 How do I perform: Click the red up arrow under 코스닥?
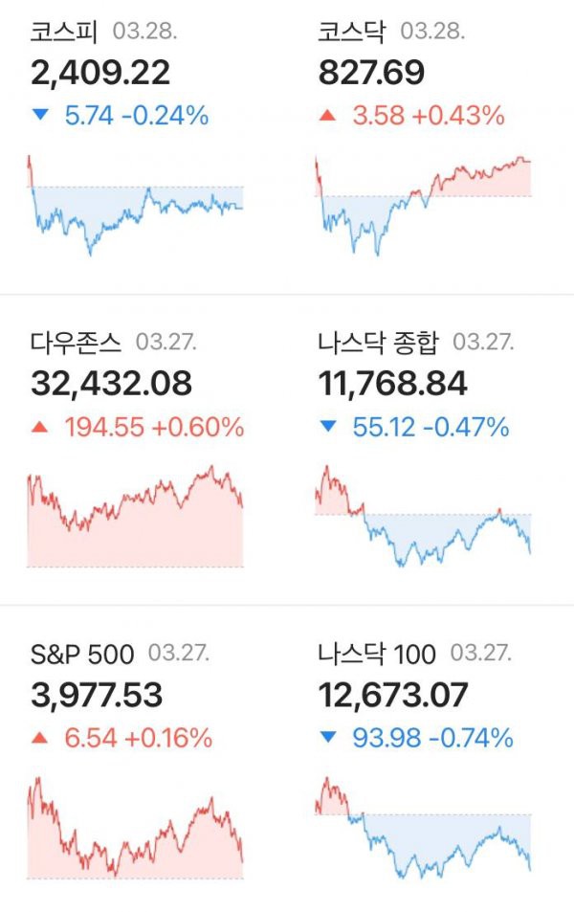point(328,115)
